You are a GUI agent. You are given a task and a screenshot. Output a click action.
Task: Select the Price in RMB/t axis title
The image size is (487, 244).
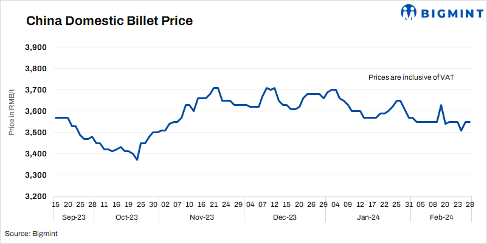(x=12, y=122)
